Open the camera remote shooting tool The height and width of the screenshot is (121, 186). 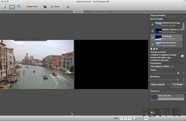(x=45, y=7)
